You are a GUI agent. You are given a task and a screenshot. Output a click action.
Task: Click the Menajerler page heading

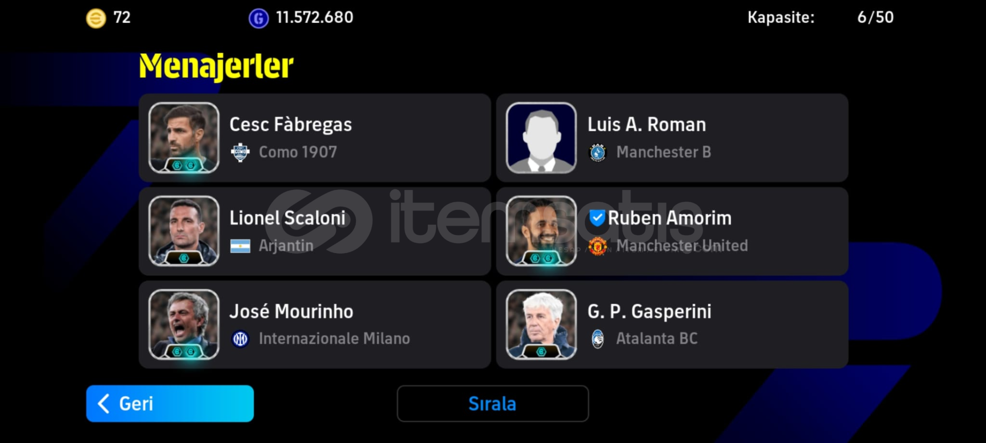click(216, 66)
